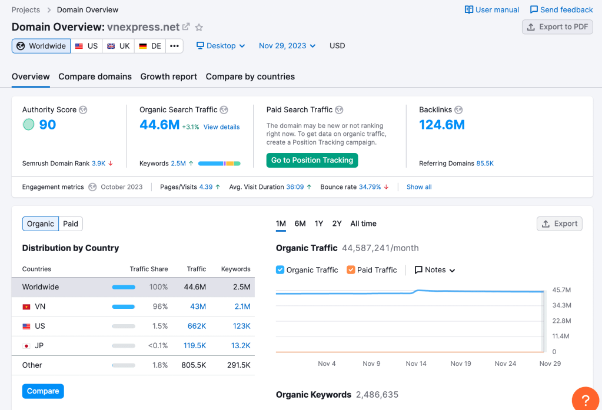Switch distribution view to Paid
The height and width of the screenshot is (410, 602).
click(x=71, y=224)
